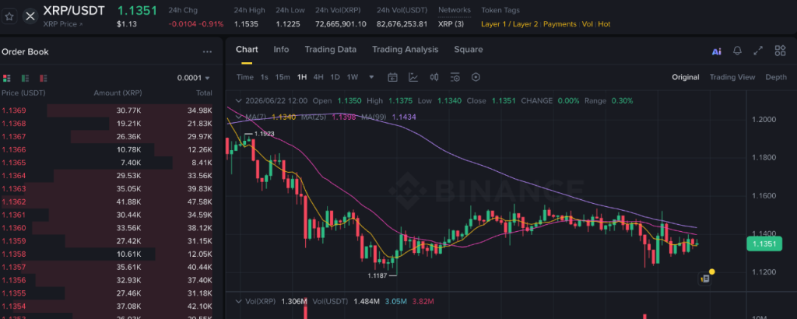The height and width of the screenshot is (319, 797).
Task: Open the chart layout grid icon
Action: tap(780, 51)
